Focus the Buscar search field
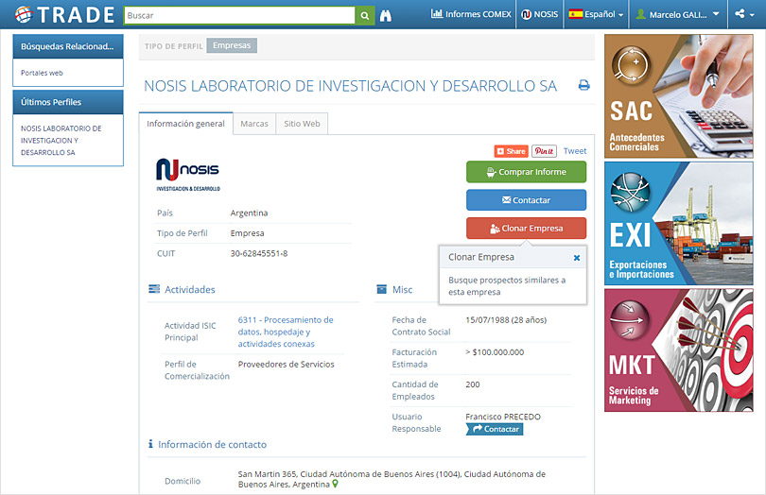The height and width of the screenshot is (495, 766). [239, 15]
